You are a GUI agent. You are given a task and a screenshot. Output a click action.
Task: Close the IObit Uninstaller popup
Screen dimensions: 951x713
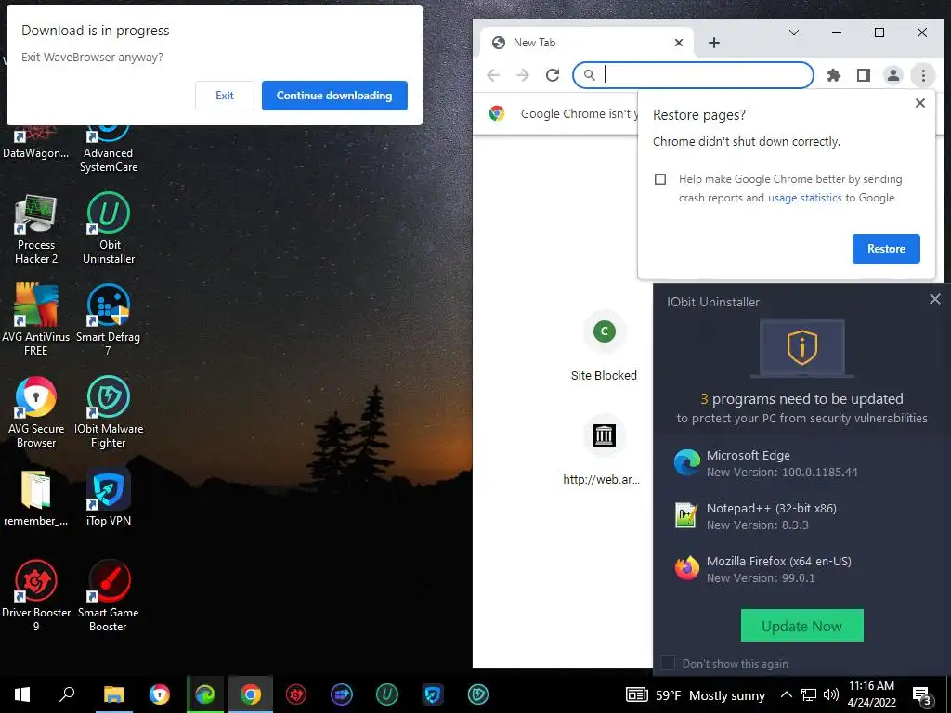[x=934, y=299]
